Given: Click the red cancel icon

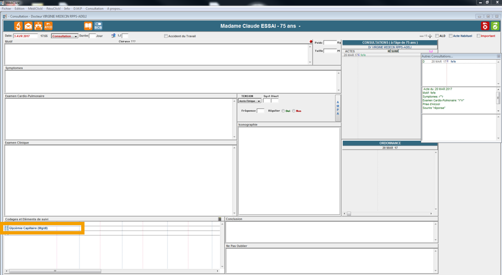Looking at the screenshot, I should pos(485,26).
